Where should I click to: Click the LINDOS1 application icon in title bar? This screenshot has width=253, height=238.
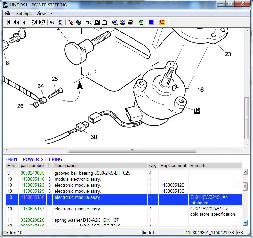[x=5, y=5]
